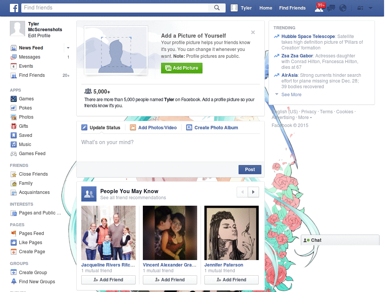Go to Home in top bar

click(266, 8)
